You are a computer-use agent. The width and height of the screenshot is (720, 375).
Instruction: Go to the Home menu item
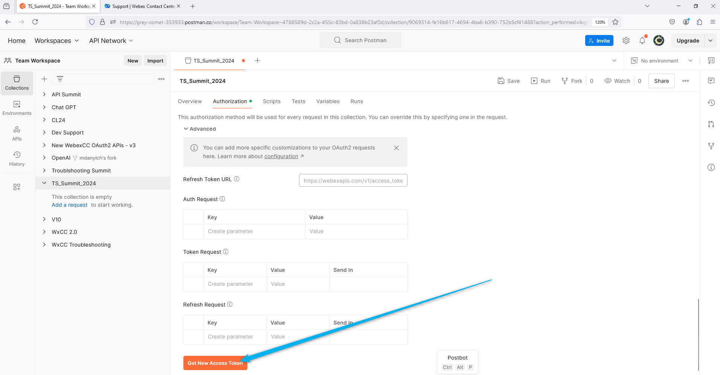click(x=17, y=41)
